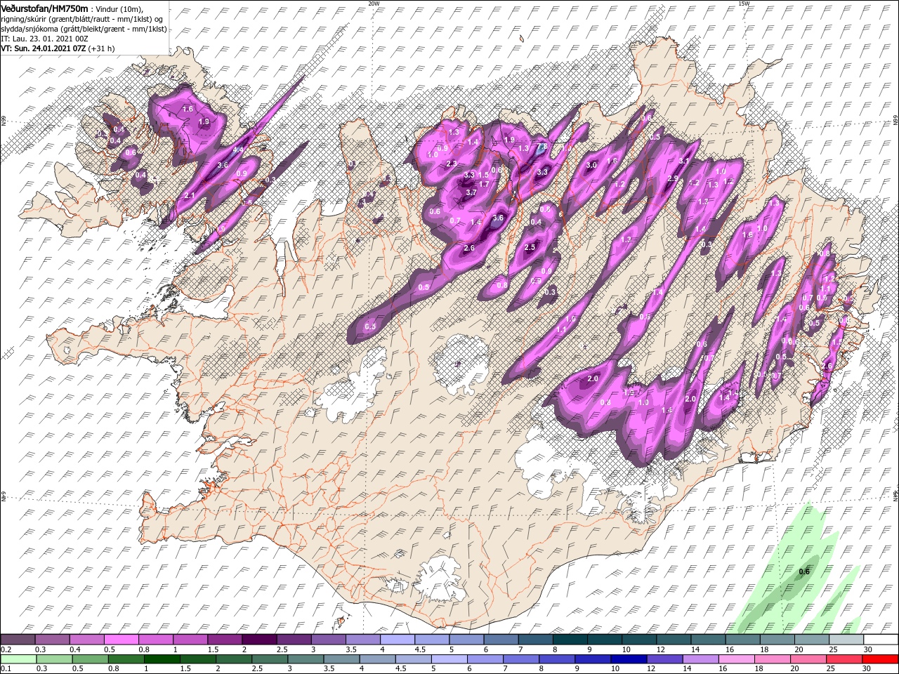899x674 pixels.
Task: Pick the purple rain-scale swatch at 12
Action: (664, 659)
